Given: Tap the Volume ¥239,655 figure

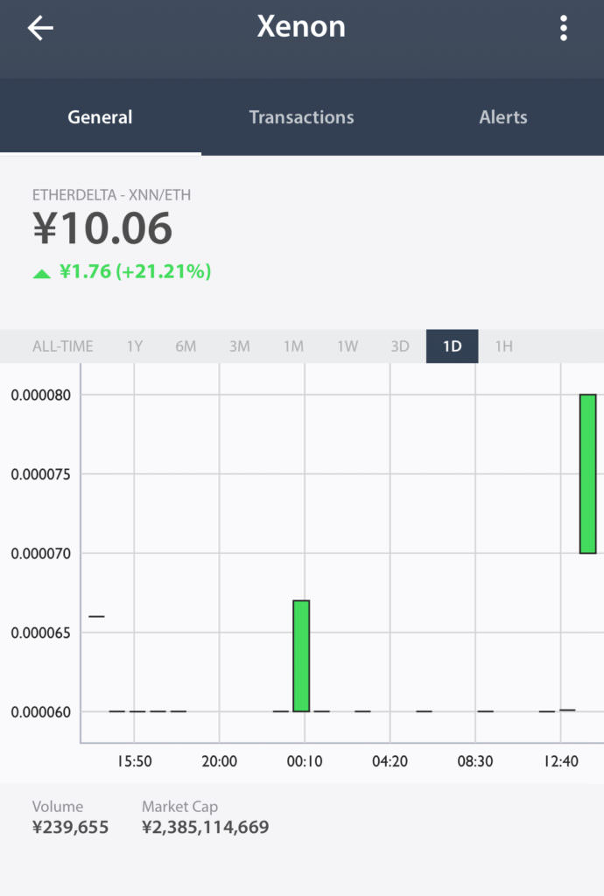Looking at the screenshot, I should pyautogui.click(x=70, y=827).
